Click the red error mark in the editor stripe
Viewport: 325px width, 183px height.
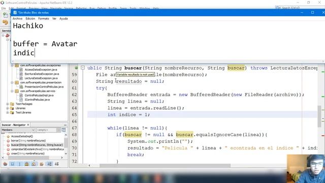click(323, 136)
